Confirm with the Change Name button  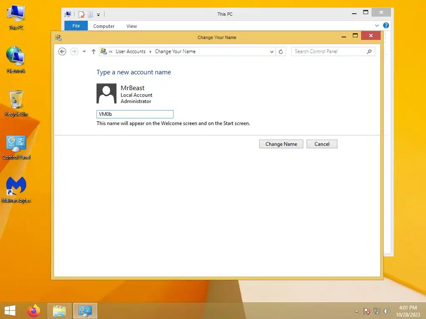point(281,144)
